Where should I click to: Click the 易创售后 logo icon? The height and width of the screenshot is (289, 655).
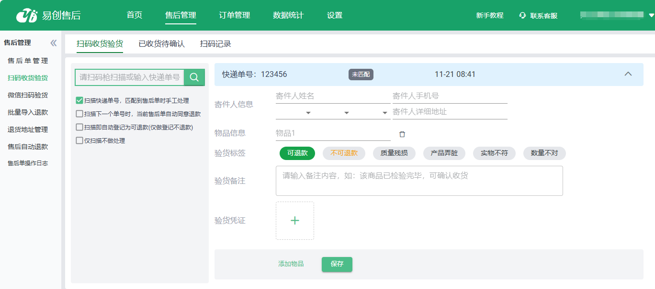(26, 15)
